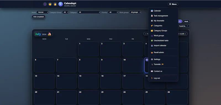Click day 15 calendar cell
Viewport: 221px width, 105px height.
tap(88, 81)
